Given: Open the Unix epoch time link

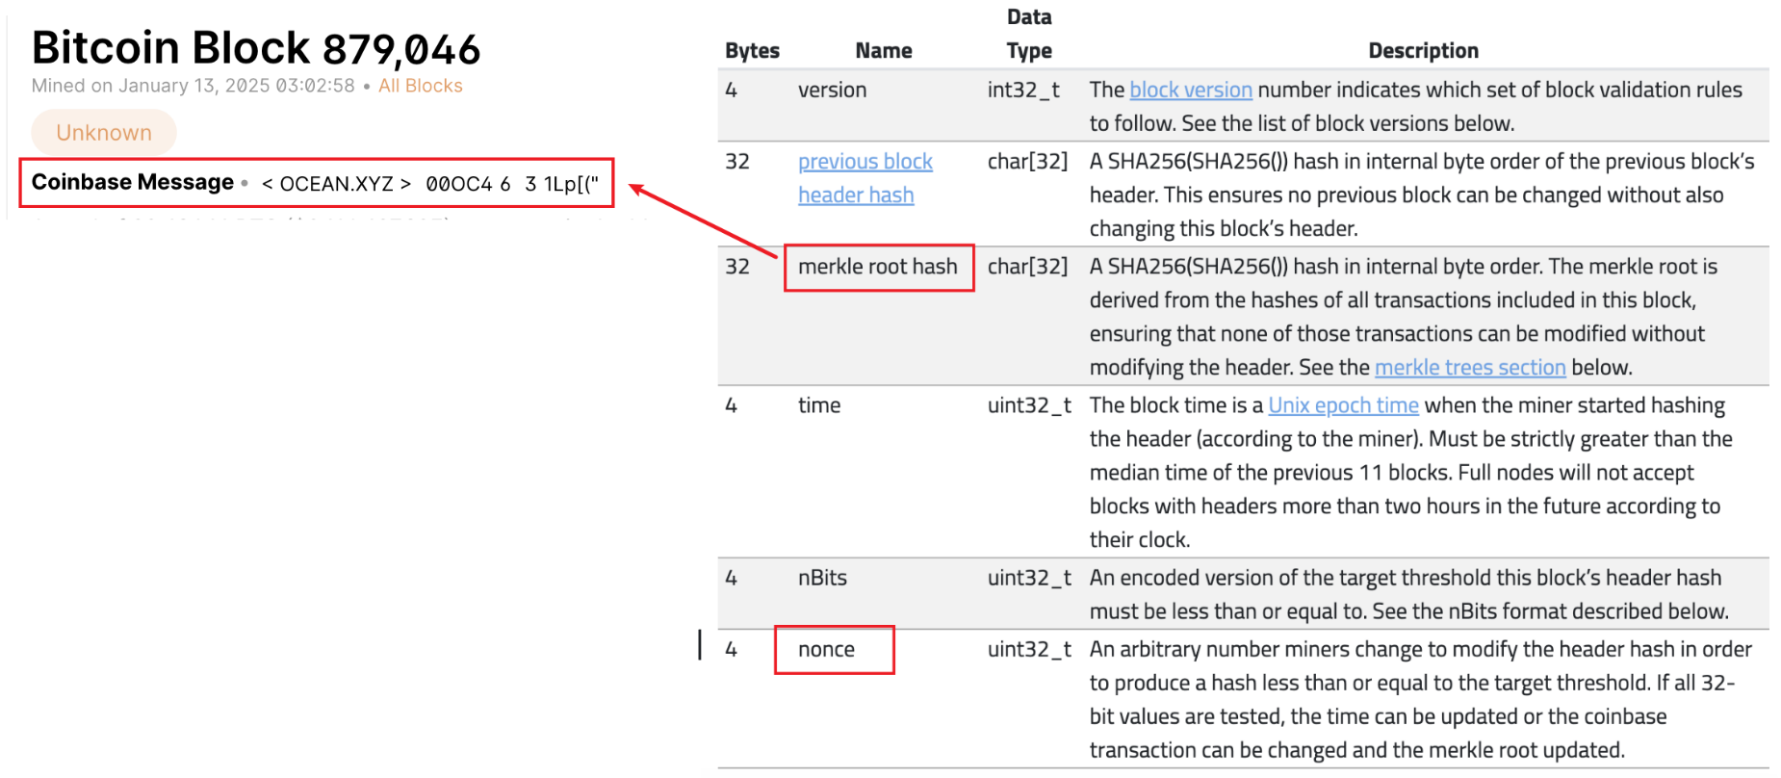Looking at the screenshot, I should 1343,405.
